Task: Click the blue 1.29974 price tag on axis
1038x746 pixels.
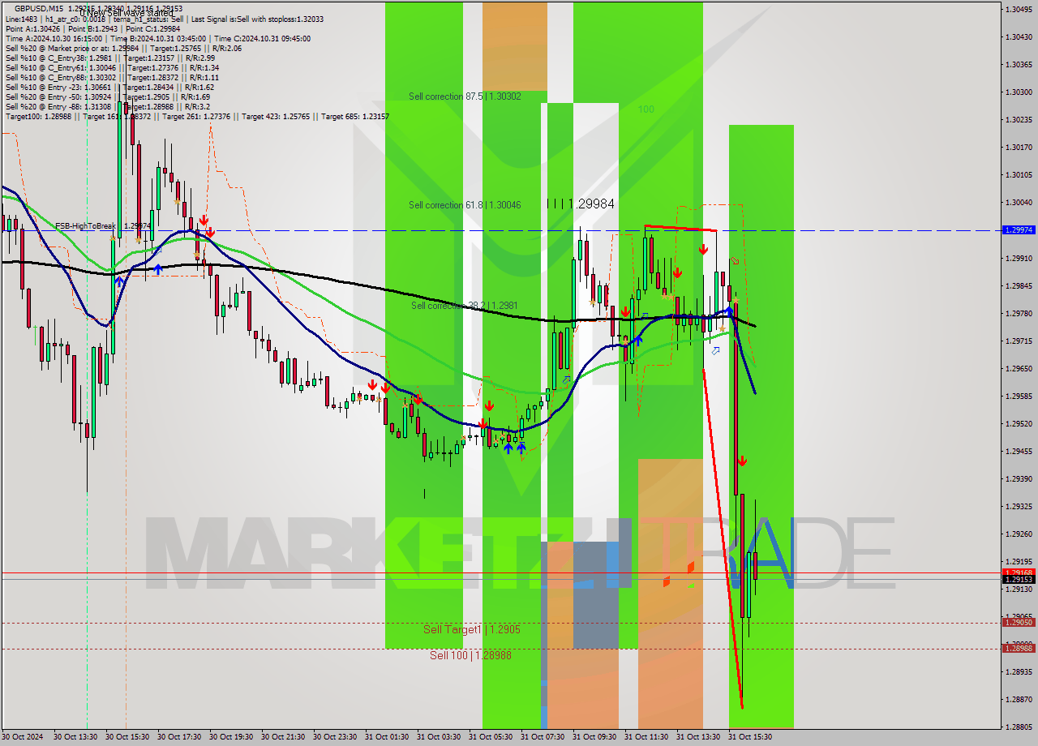Action: coord(1019,230)
